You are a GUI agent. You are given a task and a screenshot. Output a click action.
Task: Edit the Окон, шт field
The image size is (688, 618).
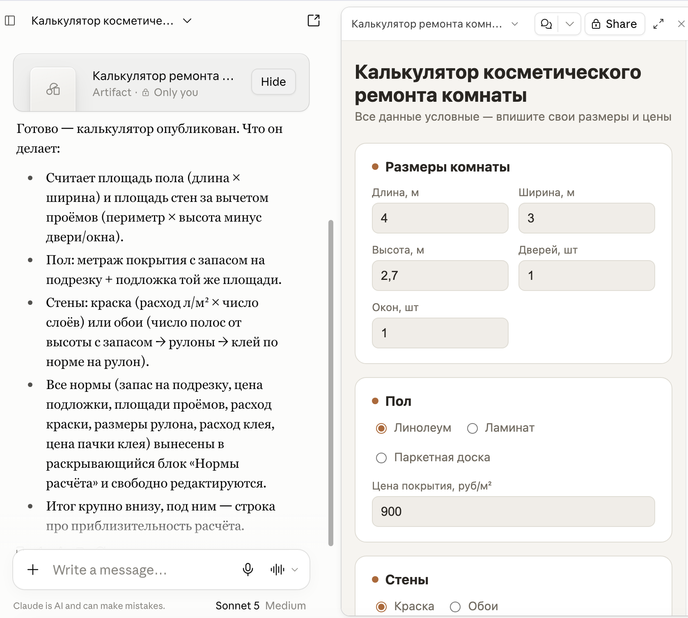pos(440,333)
